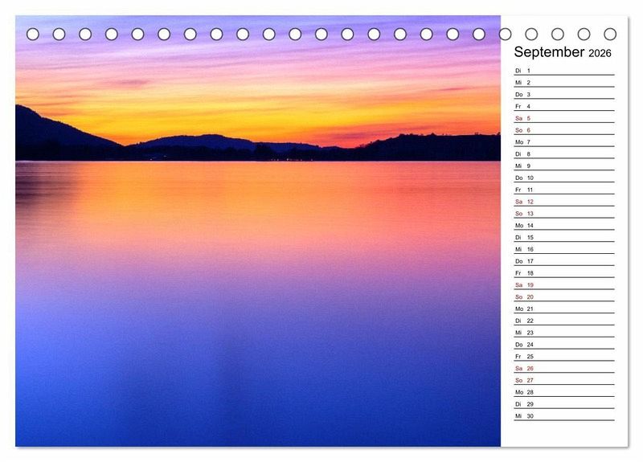This screenshot has height=462, width=643.
Task: Select the Do 24 date line
Action: (x=563, y=345)
